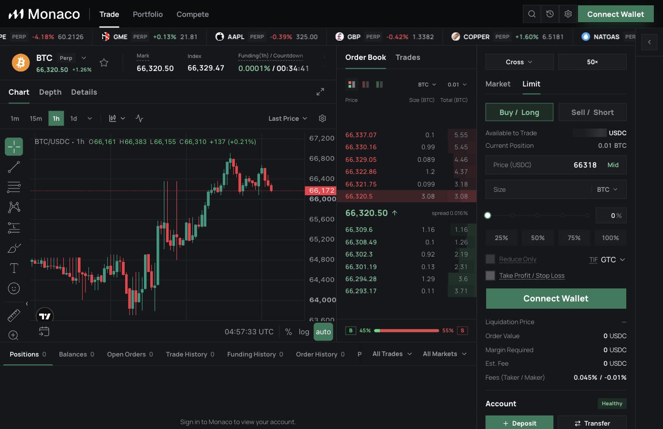Select Buy / Long side

pos(519,112)
